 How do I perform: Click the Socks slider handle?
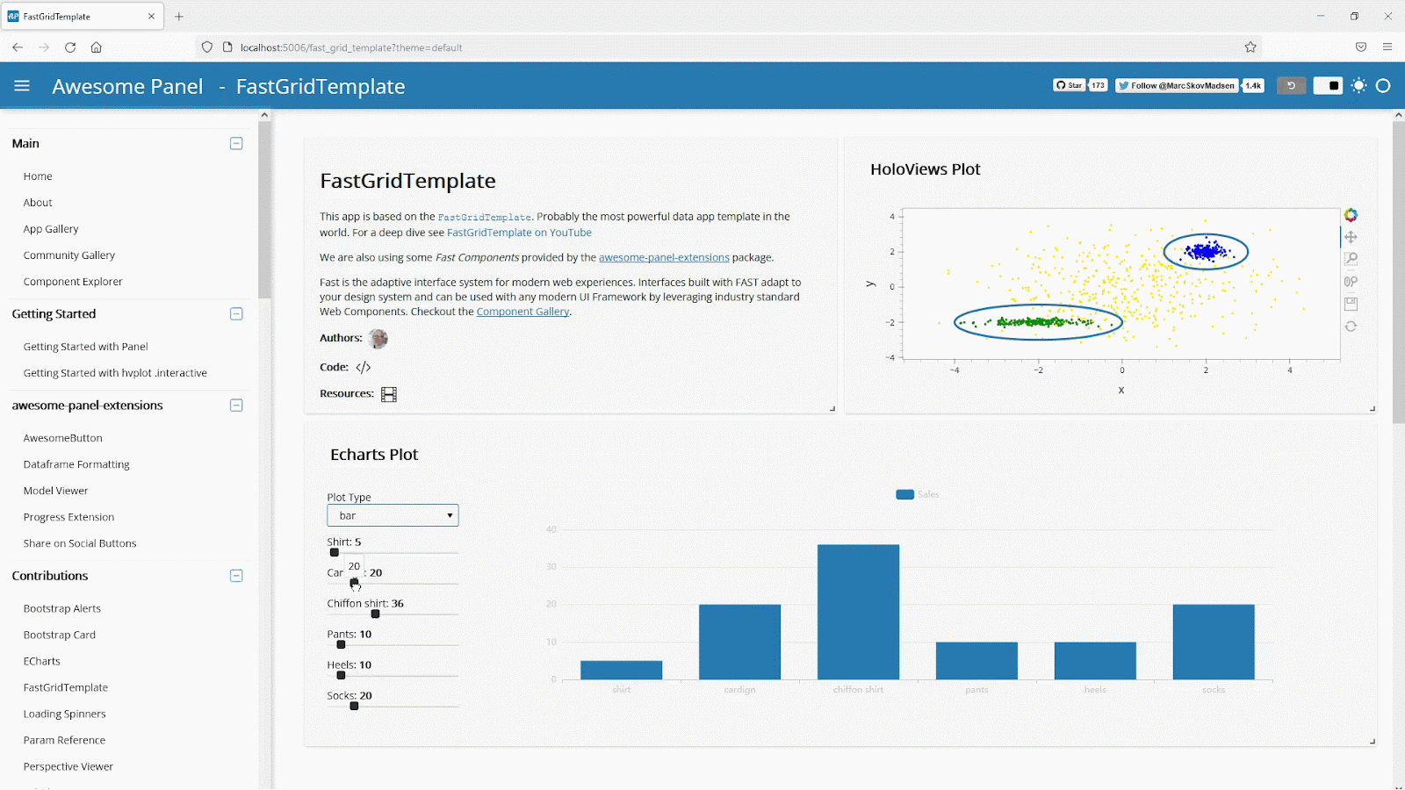point(354,707)
